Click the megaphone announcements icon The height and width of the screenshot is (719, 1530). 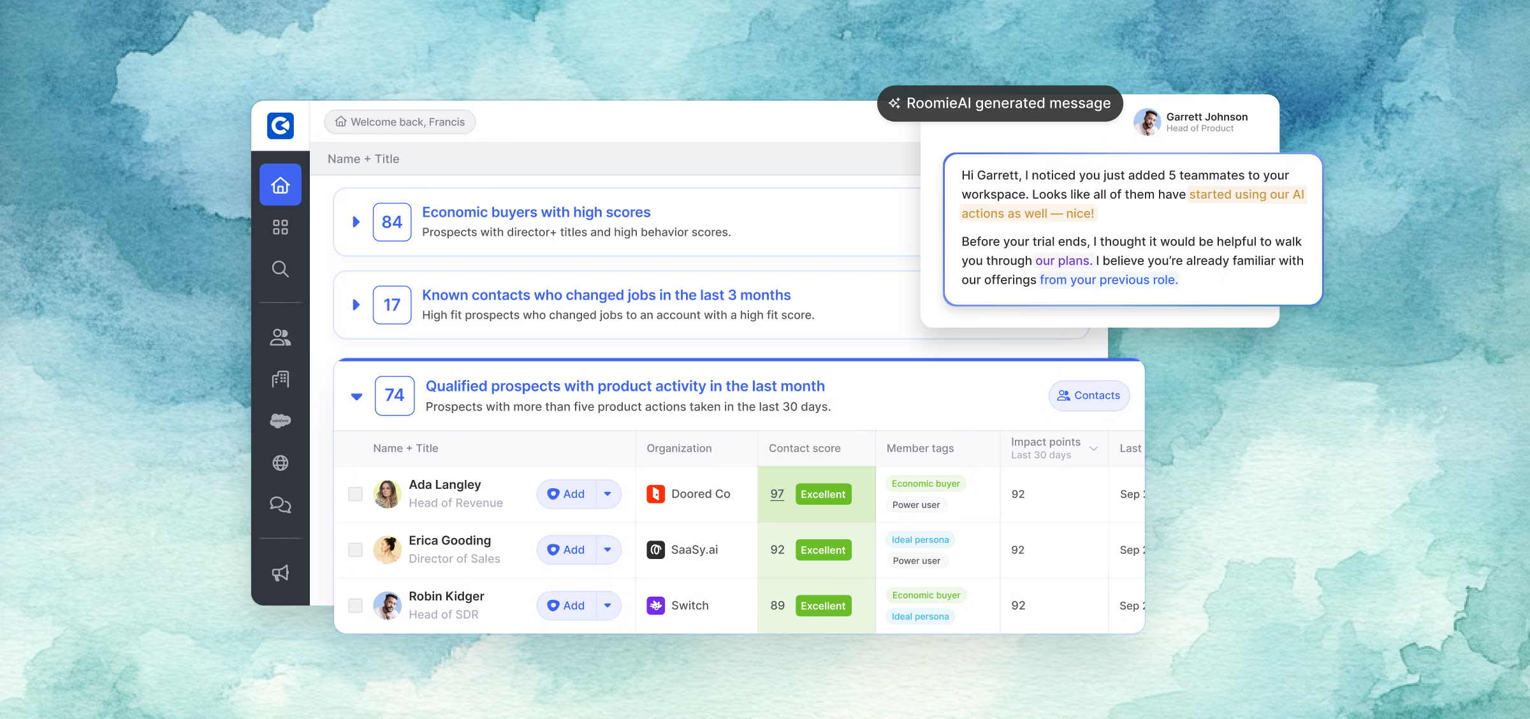pos(280,573)
